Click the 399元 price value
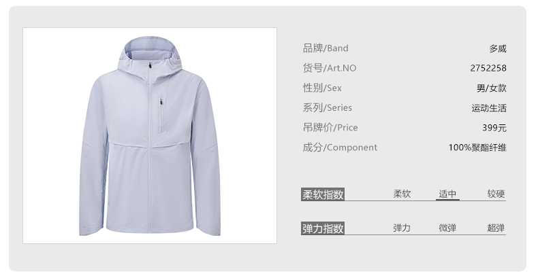Screen dimensions: 538x280 pos(494,128)
